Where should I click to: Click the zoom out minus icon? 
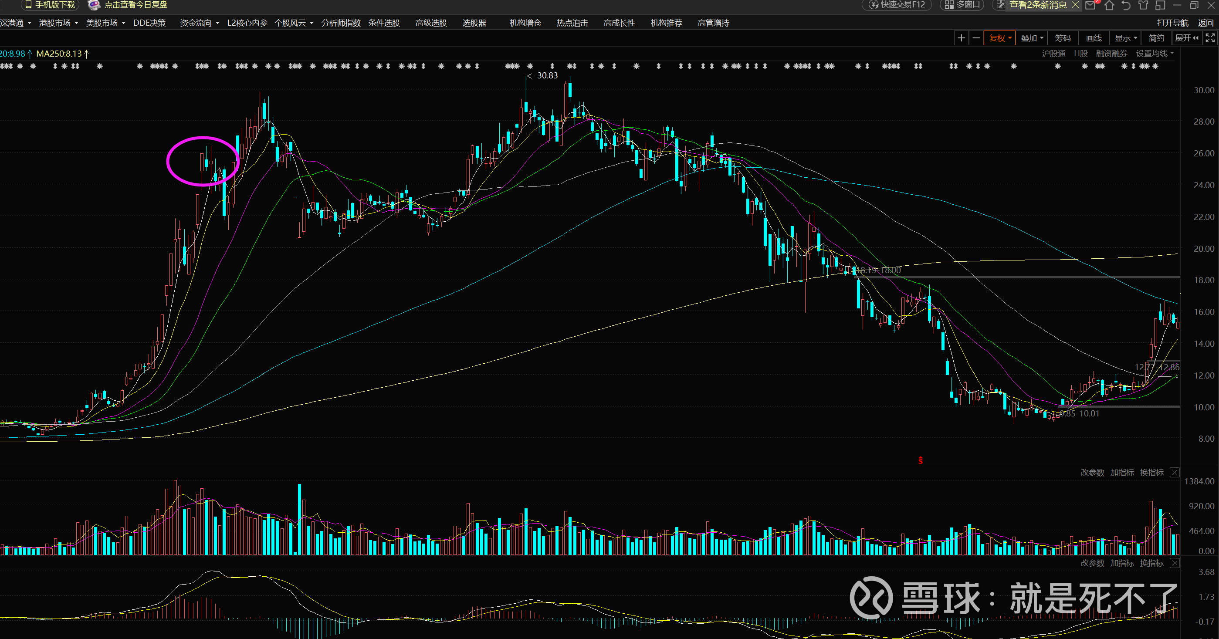[976, 38]
